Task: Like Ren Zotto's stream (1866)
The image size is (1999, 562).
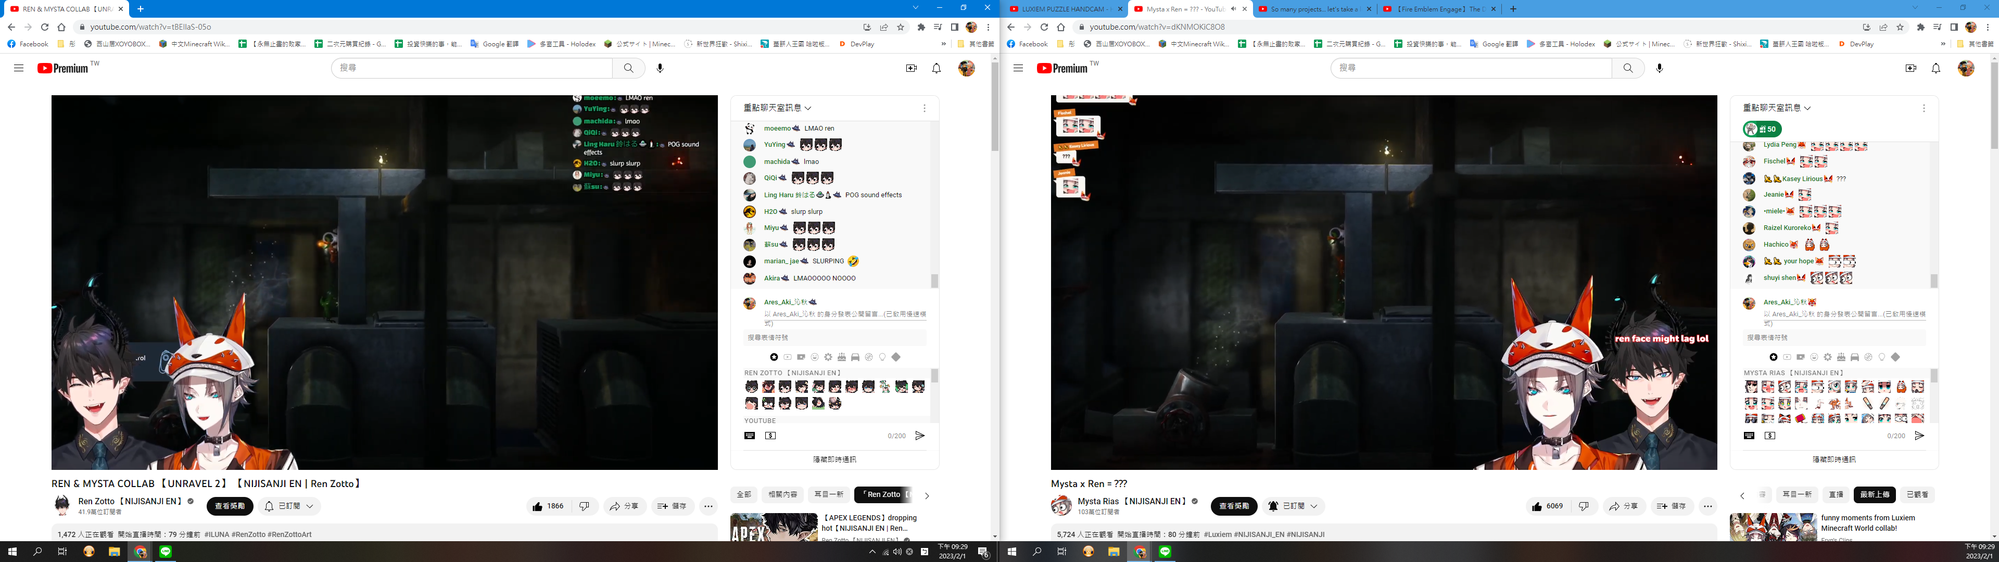Action: (549, 506)
